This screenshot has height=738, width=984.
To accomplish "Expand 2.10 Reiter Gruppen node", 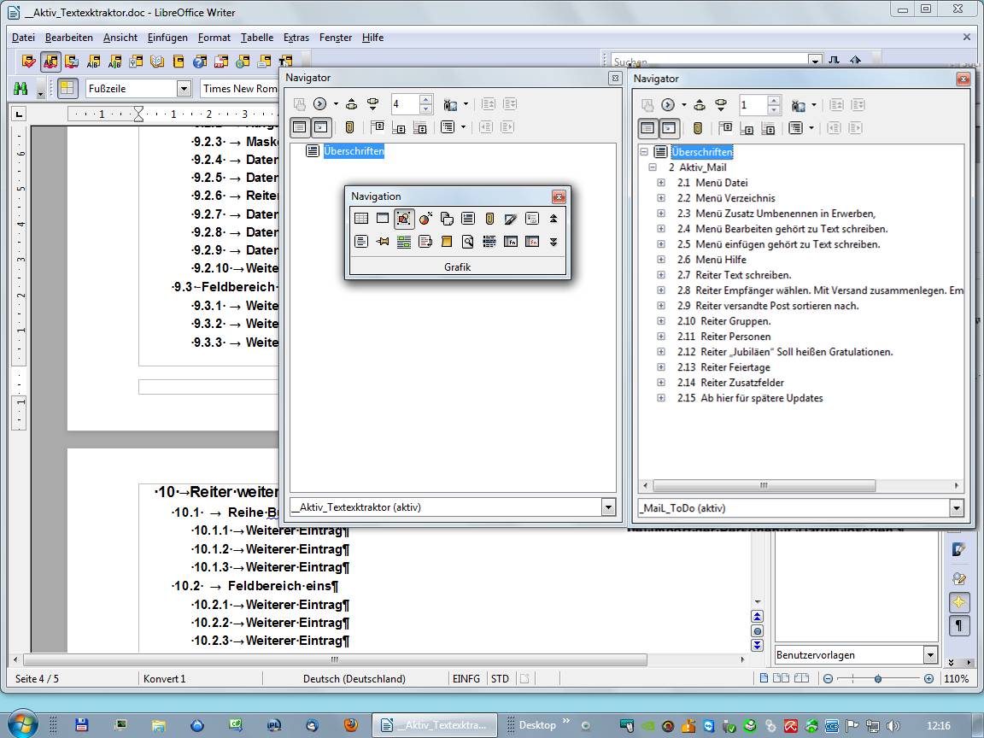I will coord(661,321).
